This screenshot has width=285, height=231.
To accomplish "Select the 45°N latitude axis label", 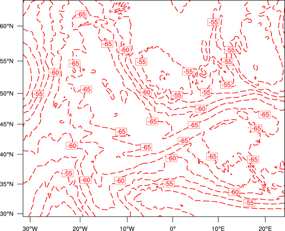I will point(7,124).
